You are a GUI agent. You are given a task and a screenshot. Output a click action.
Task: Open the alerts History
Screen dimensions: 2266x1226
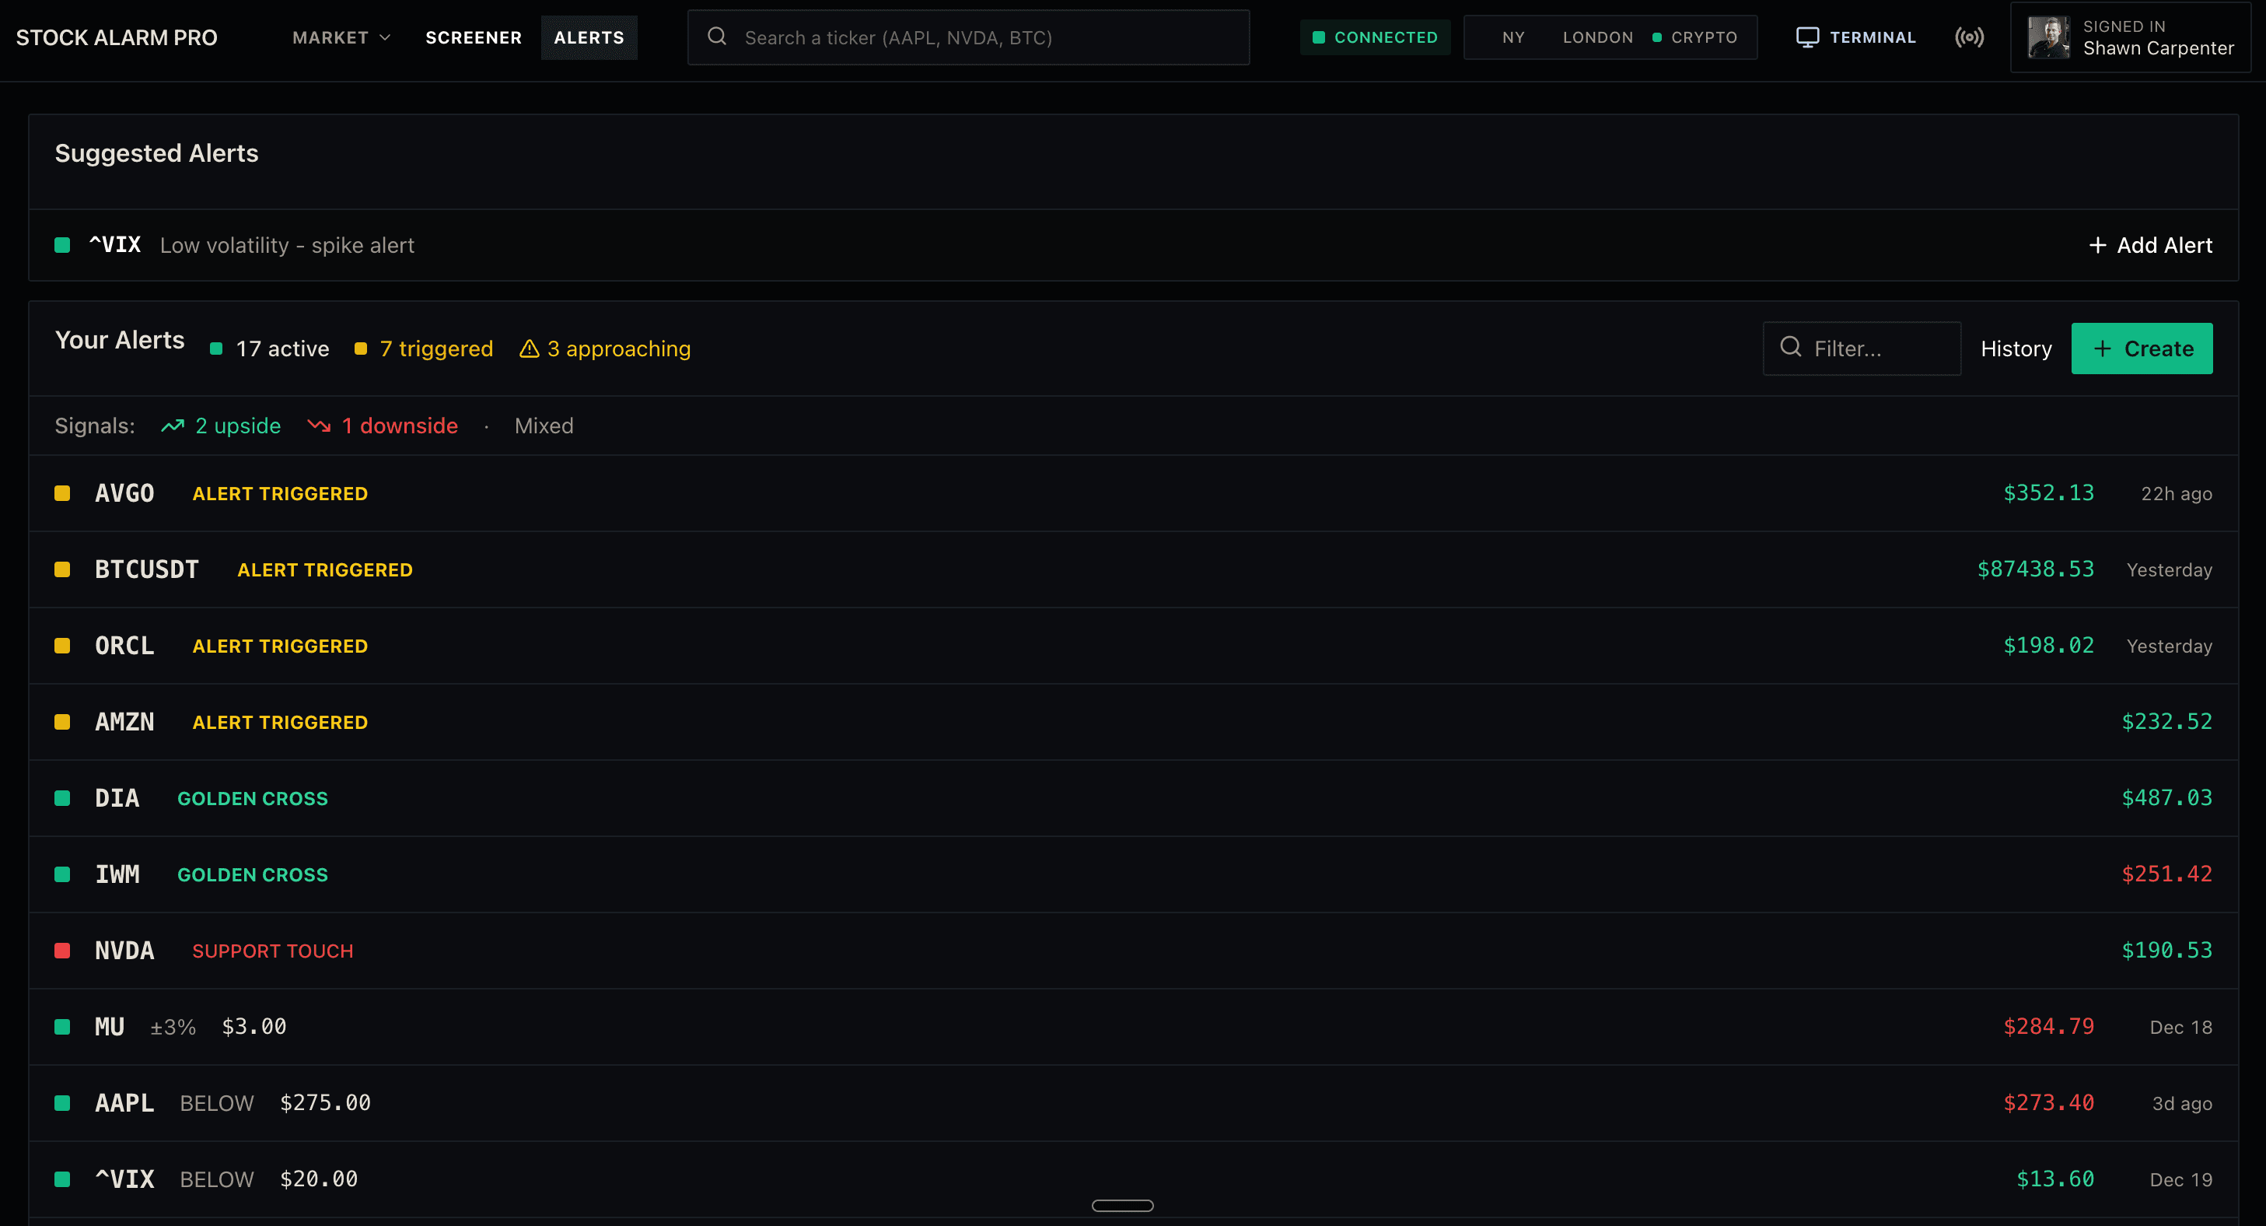tap(2016, 348)
